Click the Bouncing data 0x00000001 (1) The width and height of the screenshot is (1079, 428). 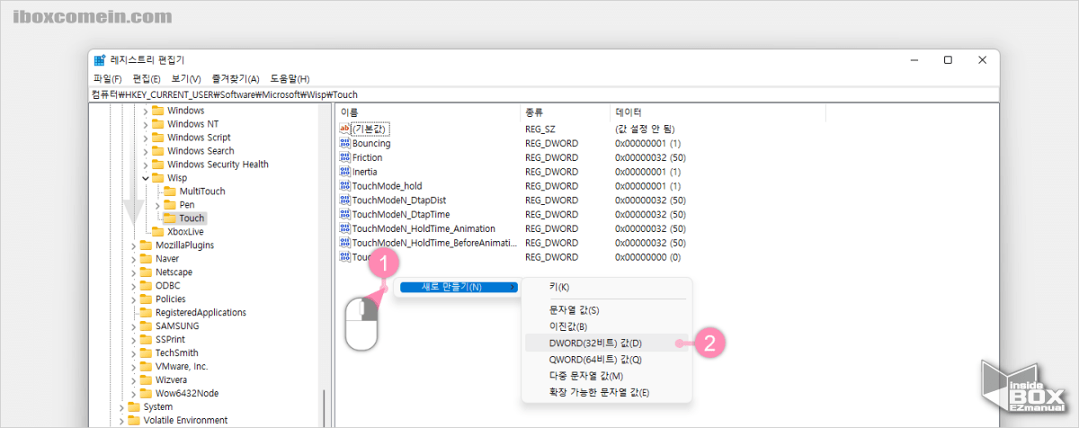pos(647,143)
